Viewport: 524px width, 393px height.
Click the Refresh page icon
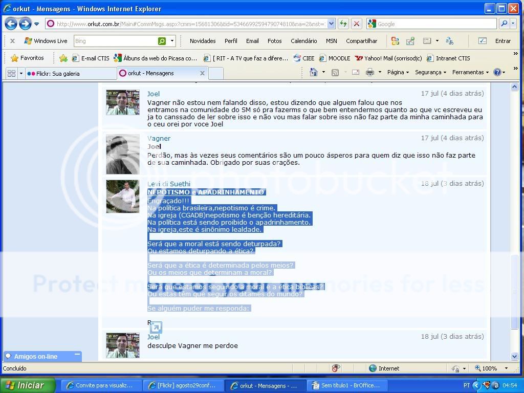point(343,24)
